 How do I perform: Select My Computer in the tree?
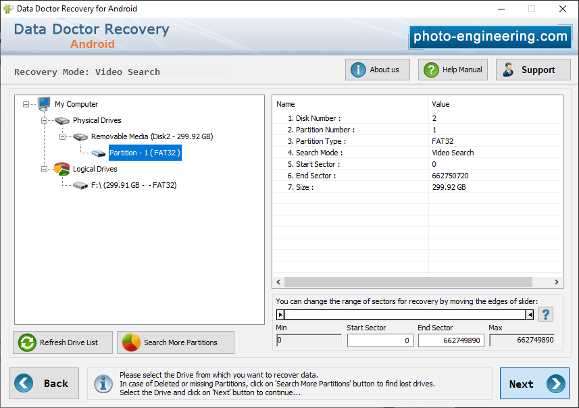[x=76, y=104]
